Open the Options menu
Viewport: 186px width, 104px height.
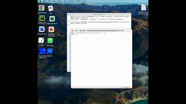click(x=71, y=1)
